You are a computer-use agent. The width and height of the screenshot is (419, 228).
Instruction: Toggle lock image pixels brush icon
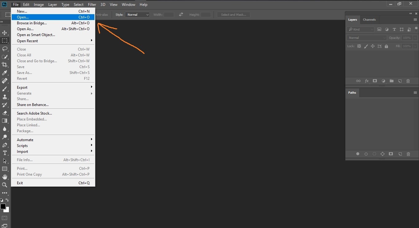coord(366,46)
